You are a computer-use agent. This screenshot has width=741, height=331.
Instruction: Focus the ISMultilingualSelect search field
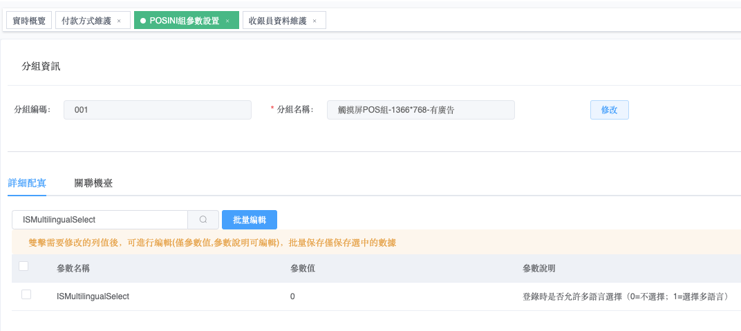pyautogui.click(x=100, y=220)
